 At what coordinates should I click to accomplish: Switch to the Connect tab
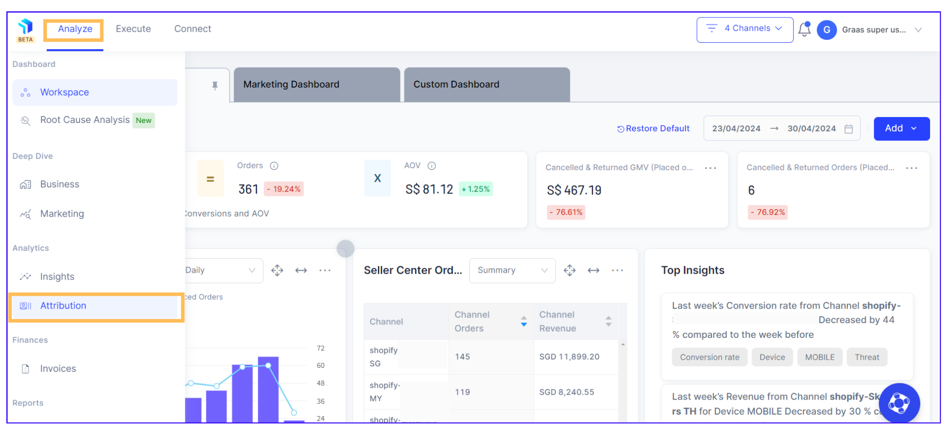click(x=193, y=29)
